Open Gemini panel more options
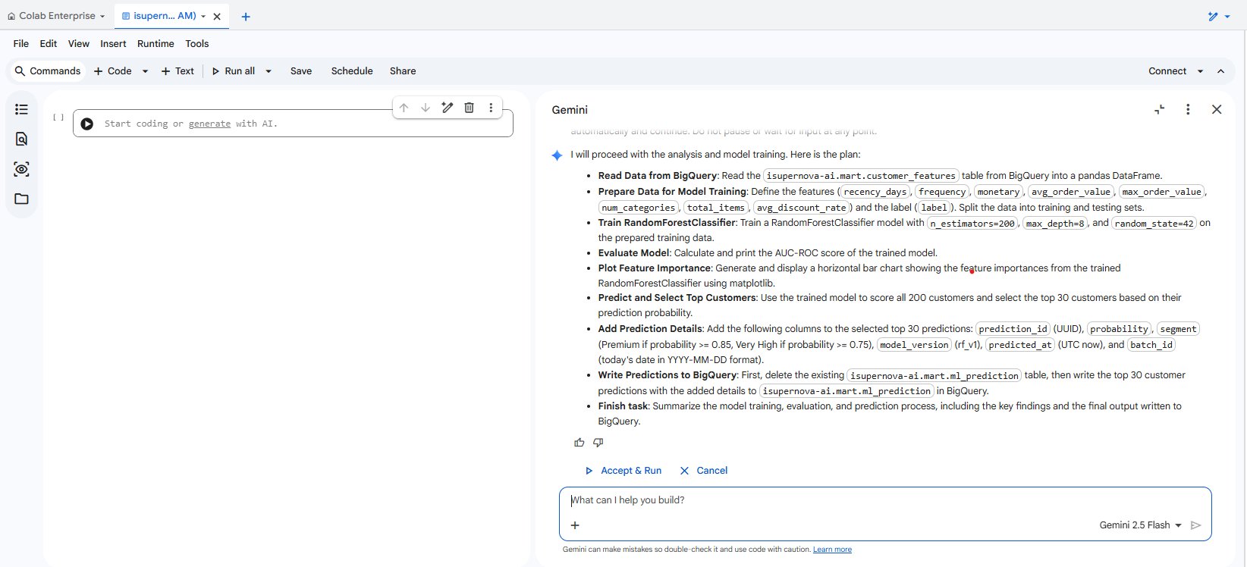1247x567 pixels. click(x=1188, y=109)
